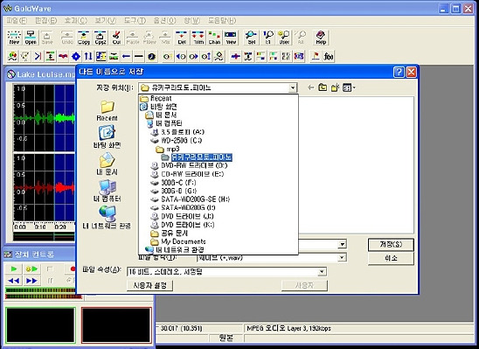Click the blue Rewind button
This screenshot has width=479, height=349.
14,281
